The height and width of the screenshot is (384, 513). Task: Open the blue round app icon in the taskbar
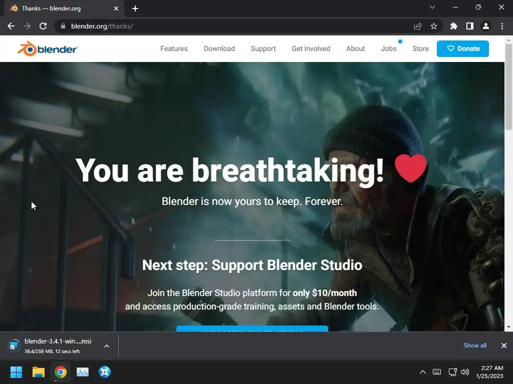[105, 372]
